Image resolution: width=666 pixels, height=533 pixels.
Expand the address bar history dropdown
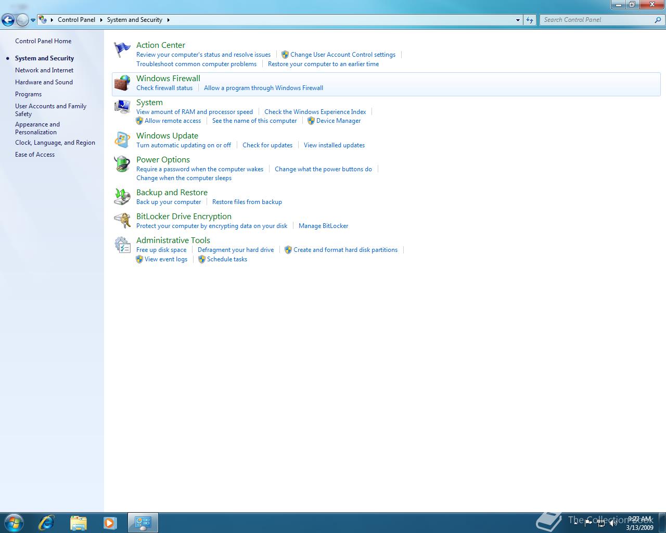[518, 20]
